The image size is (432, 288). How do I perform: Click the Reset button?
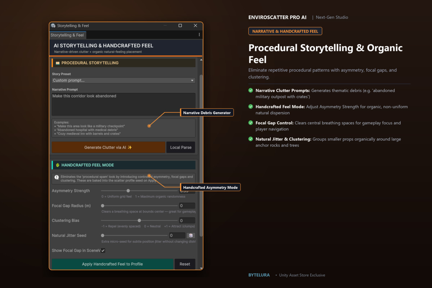[185, 264]
